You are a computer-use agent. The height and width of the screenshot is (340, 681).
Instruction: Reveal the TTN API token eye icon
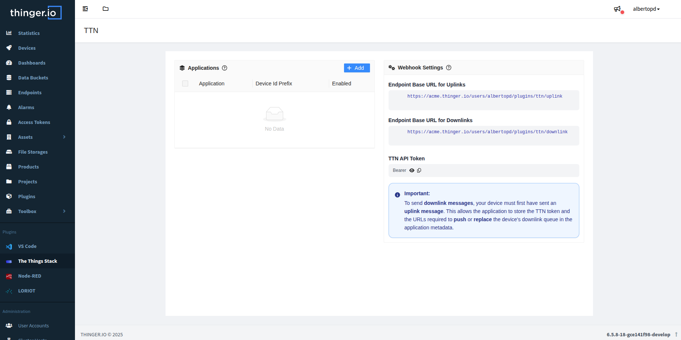pos(412,170)
